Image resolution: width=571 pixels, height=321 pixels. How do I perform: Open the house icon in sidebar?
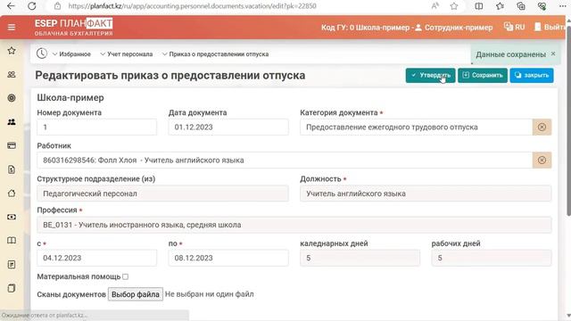coord(12,193)
